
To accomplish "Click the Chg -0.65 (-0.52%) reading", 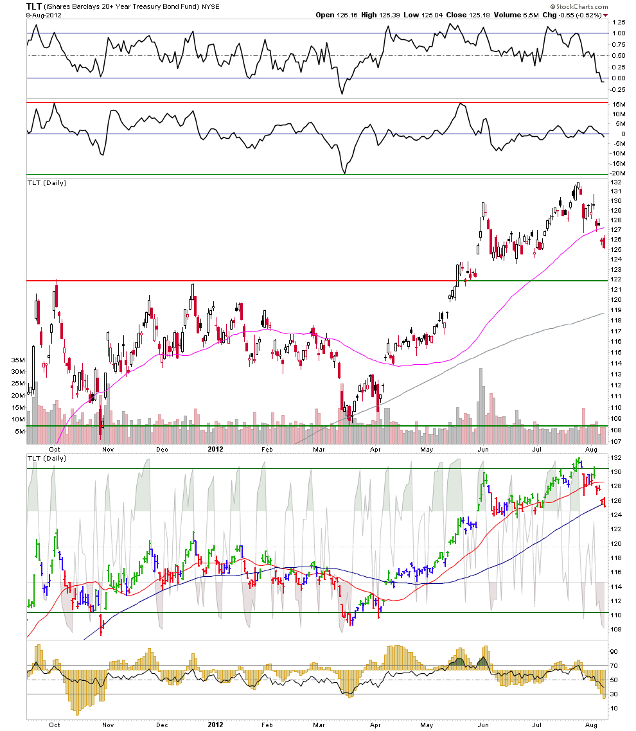I will pyautogui.click(x=572, y=15).
